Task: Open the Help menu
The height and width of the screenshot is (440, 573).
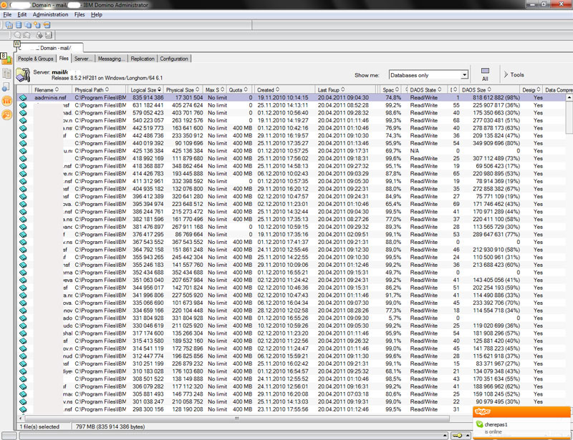Action: [97, 14]
